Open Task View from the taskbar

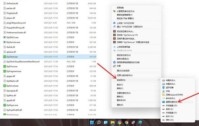106,122
